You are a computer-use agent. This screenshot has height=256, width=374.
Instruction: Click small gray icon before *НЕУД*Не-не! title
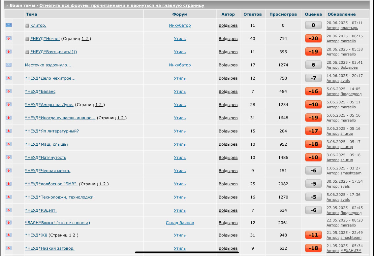[x=27, y=39]
